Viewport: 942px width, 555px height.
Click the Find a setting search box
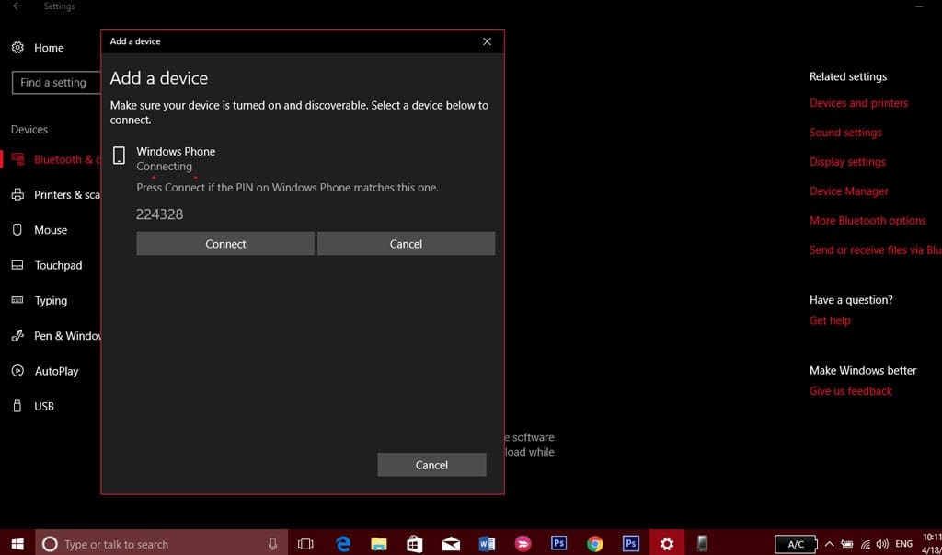pos(53,83)
